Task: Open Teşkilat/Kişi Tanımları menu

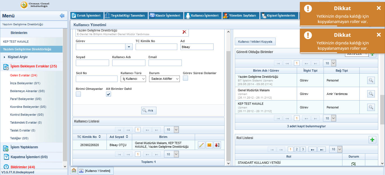Action: point(126,15)
